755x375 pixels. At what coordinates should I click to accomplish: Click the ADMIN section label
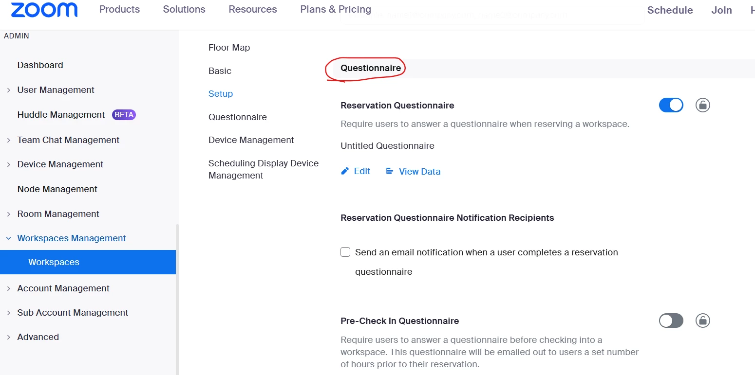pyautogui.click(x=16, y=36)
